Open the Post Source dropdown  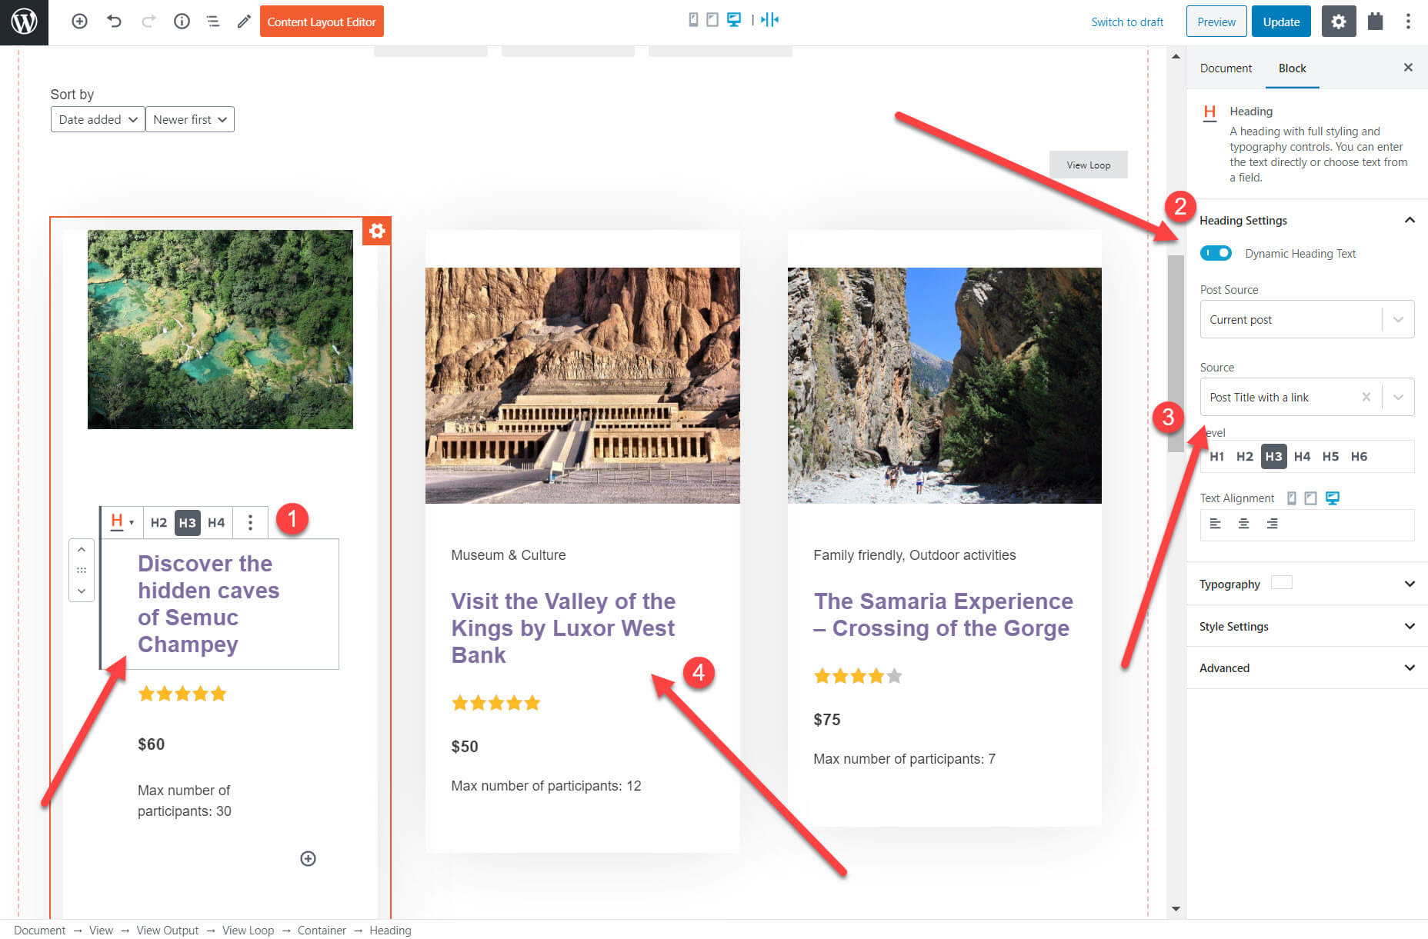(x=1307, y=319)
